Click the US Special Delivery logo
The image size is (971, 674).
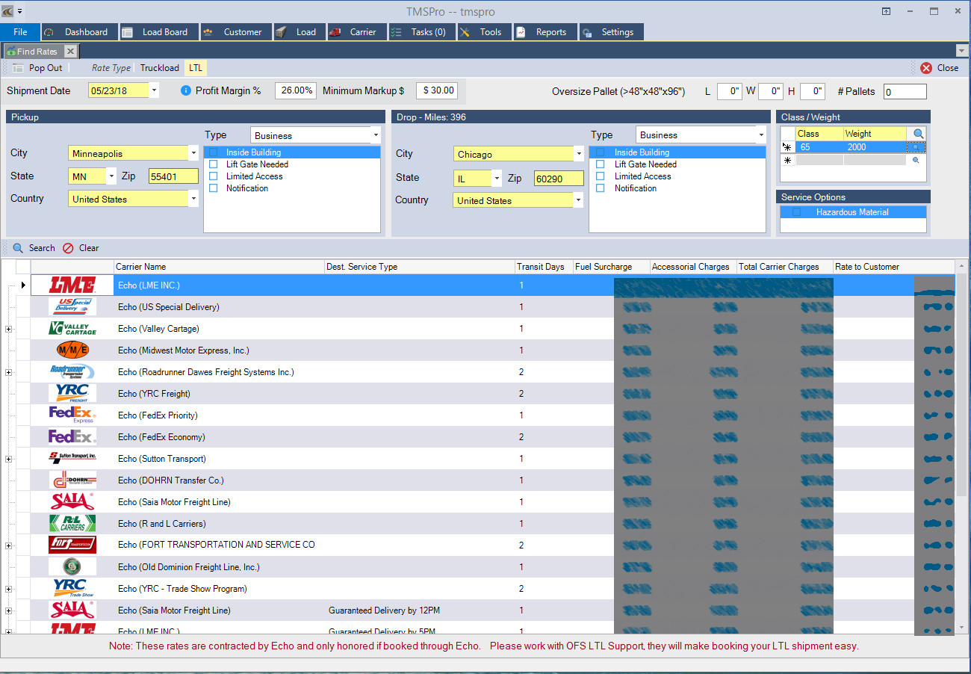pos(72,307)
